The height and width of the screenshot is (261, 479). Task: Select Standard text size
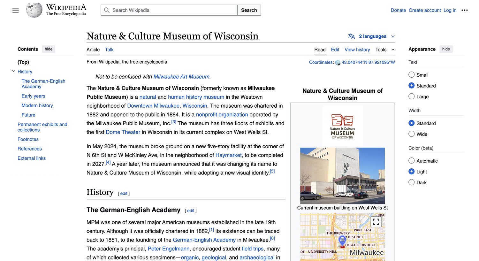(412, 86)
